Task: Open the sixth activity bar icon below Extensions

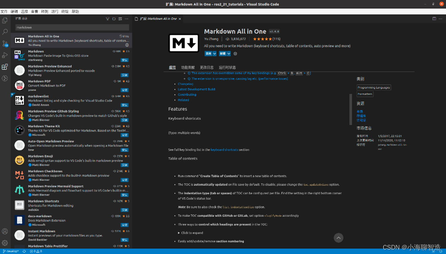Action: 5,78
